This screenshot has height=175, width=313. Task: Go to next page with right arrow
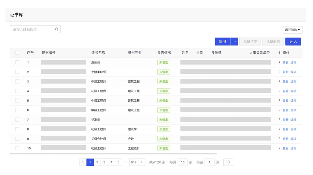[142, 162]
